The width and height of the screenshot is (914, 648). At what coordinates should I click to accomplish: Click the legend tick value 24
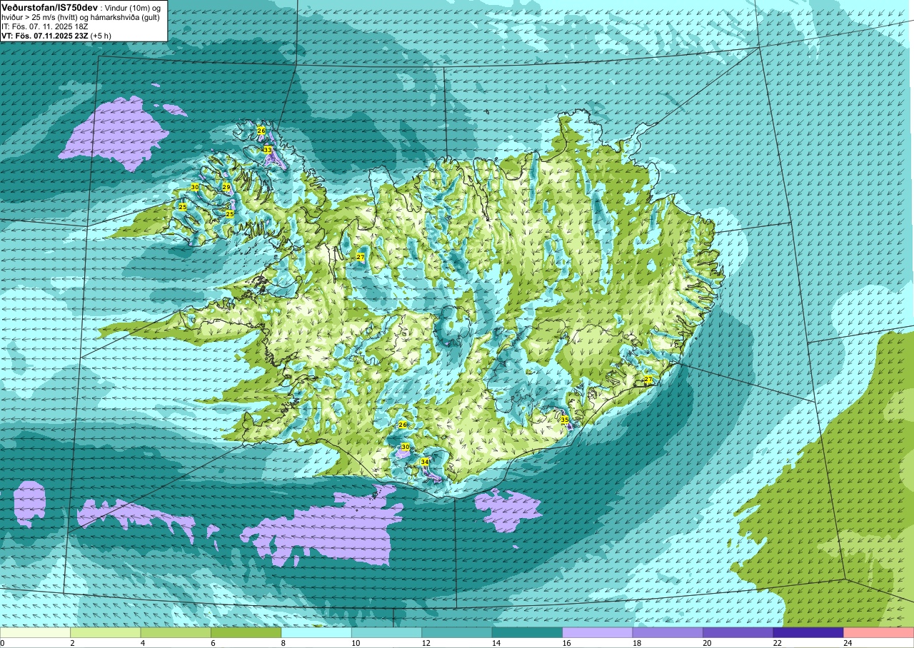pos(847,643)
